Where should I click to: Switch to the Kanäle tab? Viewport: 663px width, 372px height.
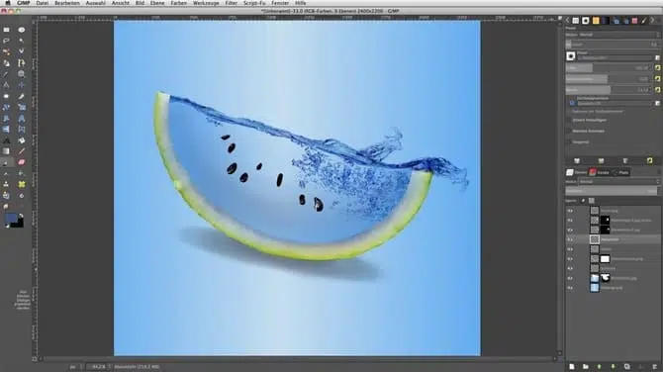pyautogui.click(x=600, y=172)
